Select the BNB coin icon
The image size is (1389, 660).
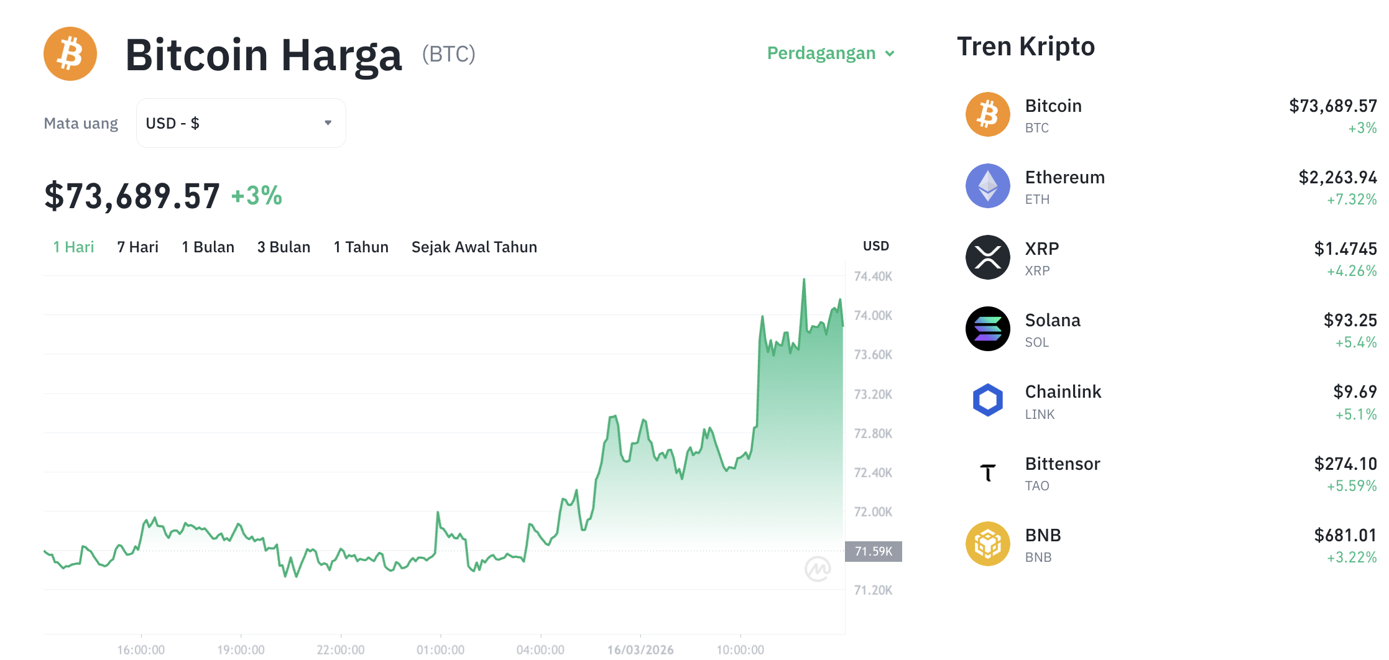[x=987, y=543]
